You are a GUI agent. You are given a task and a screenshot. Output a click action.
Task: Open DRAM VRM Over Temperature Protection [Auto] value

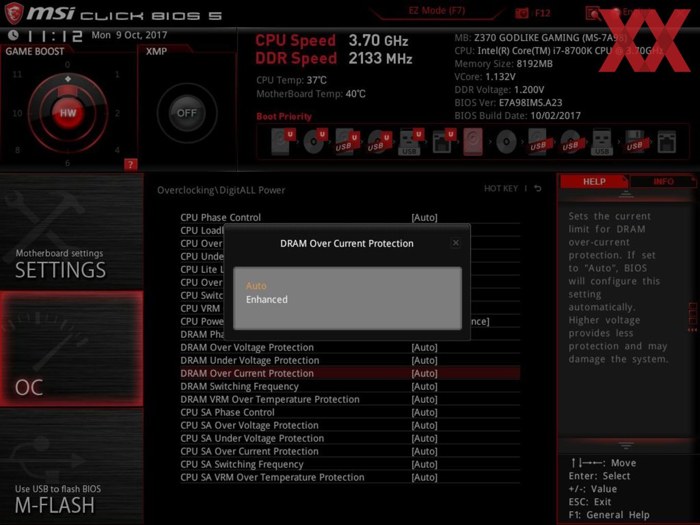(x=425, y=399)
